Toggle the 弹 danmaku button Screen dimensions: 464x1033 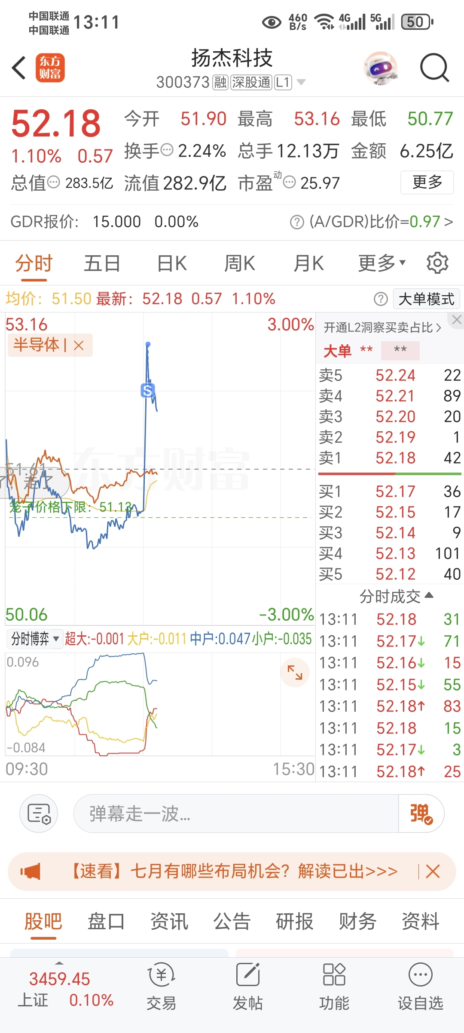pyautogui.click(x=421, y=813)
